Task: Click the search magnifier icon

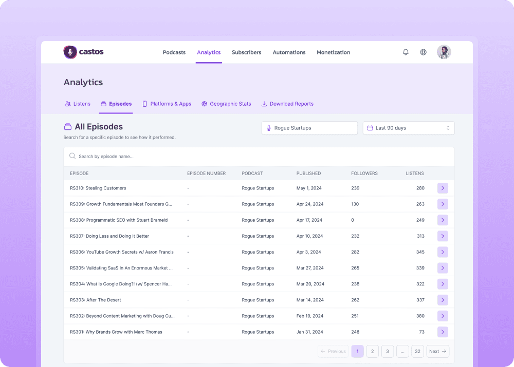Action: point(72,156)
